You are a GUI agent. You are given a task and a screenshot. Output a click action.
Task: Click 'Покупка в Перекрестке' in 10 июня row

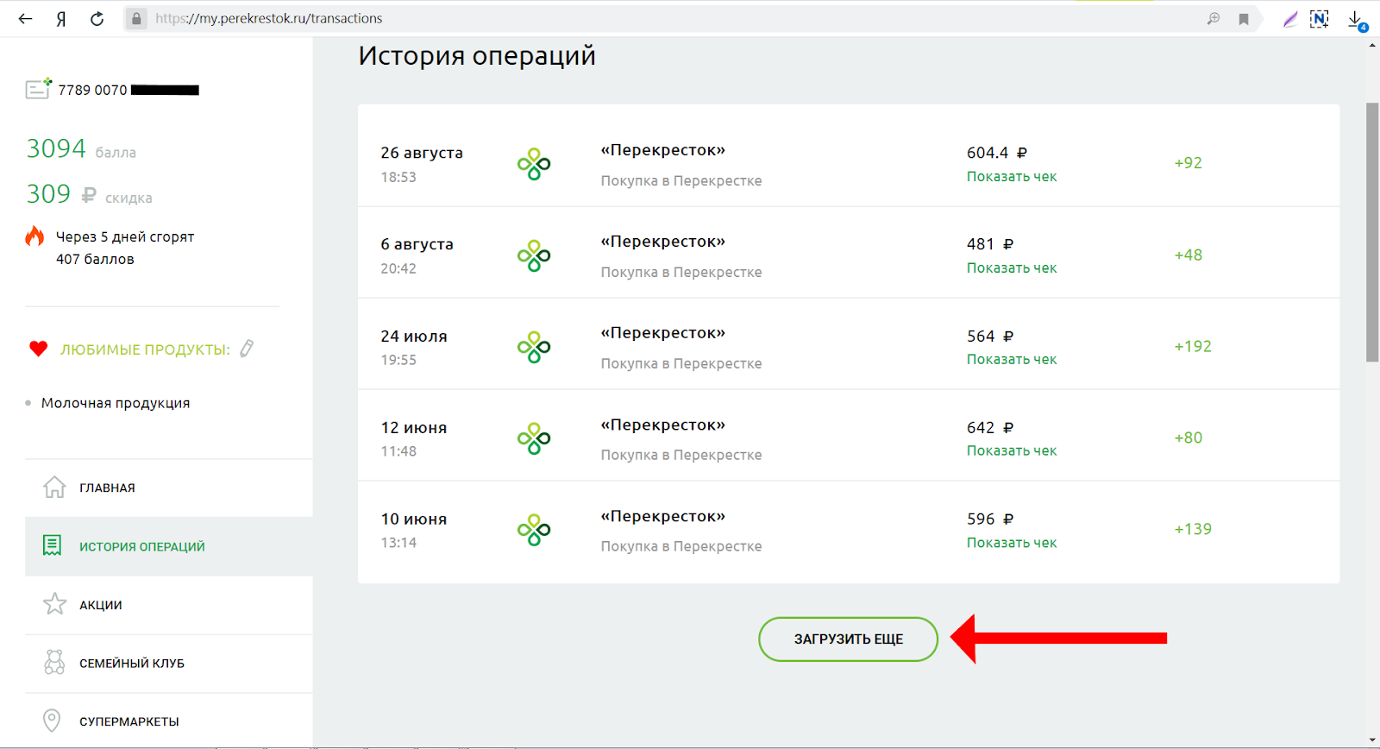click(681, 546)
